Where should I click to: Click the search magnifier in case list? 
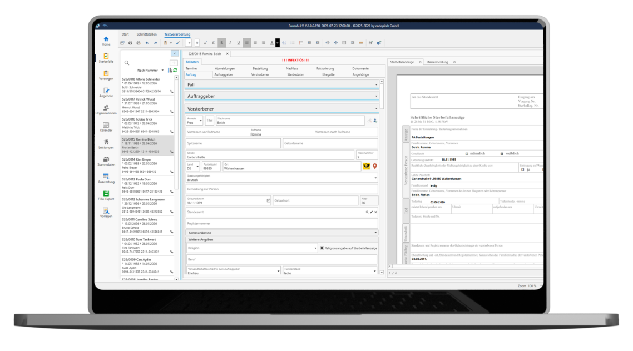tap(127, 63)
